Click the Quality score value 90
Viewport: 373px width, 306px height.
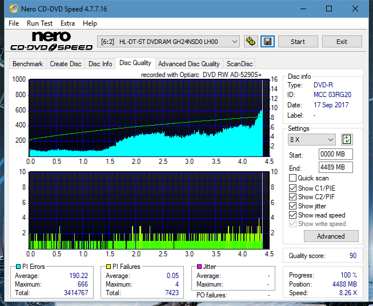(353, 256)
